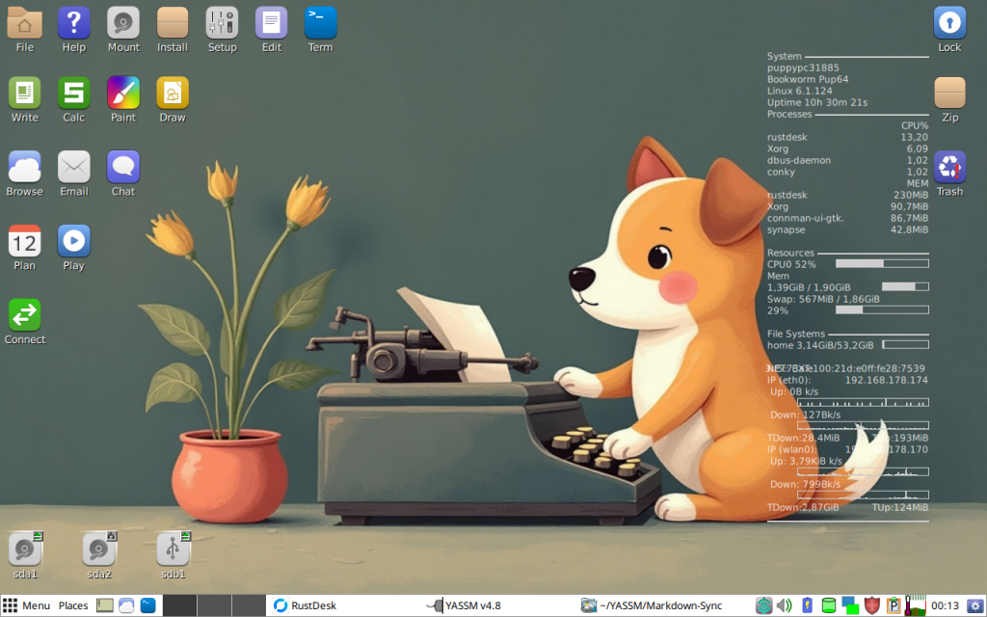Open the Plan calendar icon
The image size is (987, 617).
coord(24,242)
